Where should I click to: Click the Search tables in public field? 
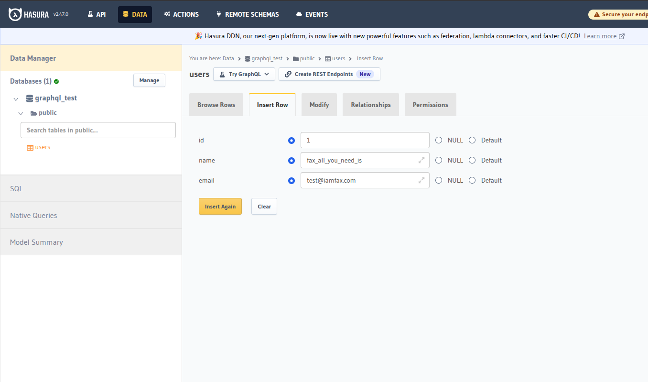click(98, 130)
